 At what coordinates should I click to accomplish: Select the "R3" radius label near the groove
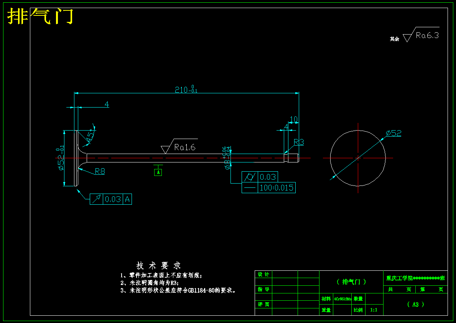(x=299, y=142)
